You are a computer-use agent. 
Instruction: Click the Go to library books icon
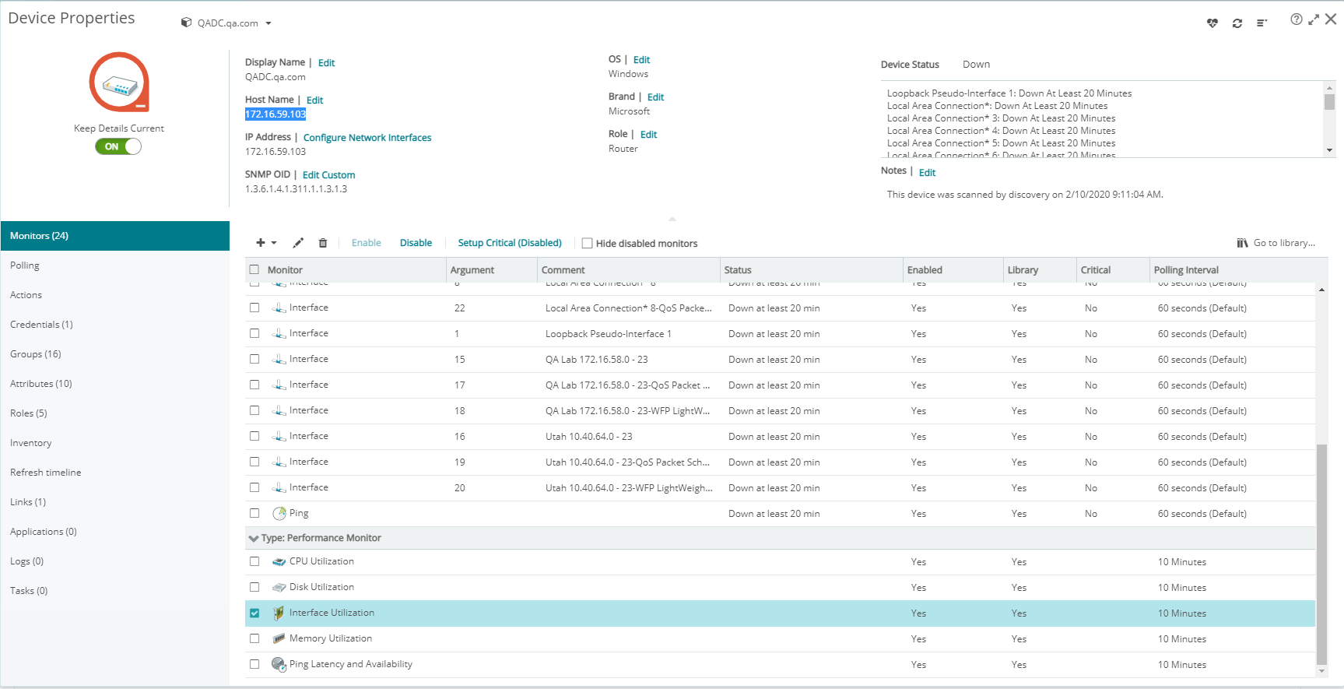coord(1243,243)
